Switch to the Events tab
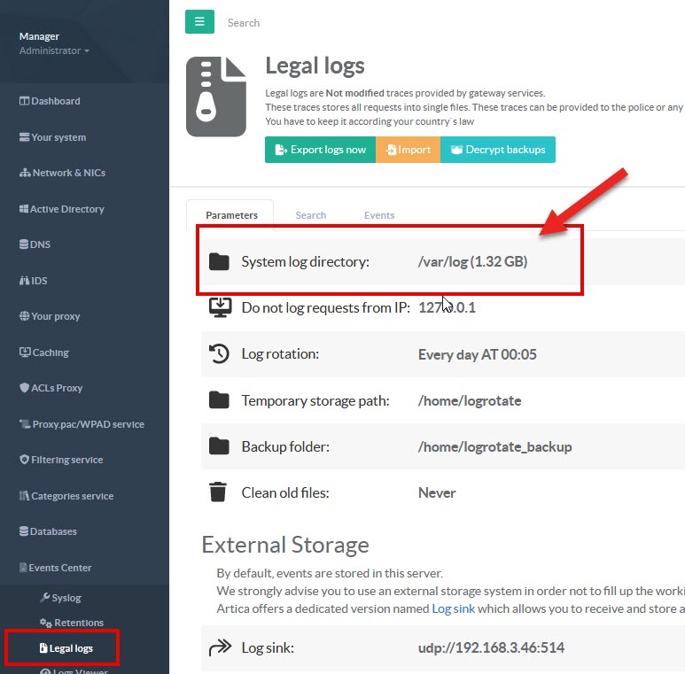The image size is (685, 674). pos(379,215)
